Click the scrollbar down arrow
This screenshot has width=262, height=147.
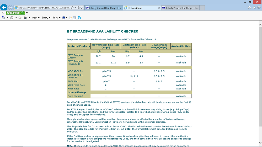coord(260,143)
